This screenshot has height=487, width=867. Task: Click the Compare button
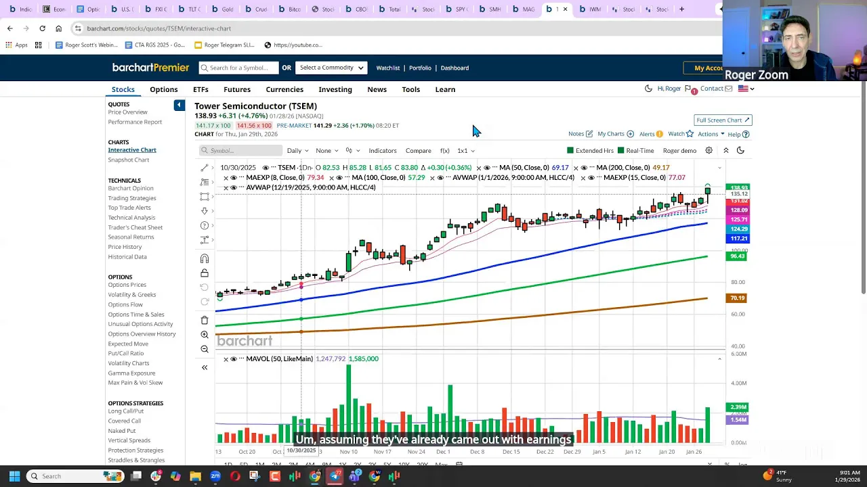tap(418, 151)
